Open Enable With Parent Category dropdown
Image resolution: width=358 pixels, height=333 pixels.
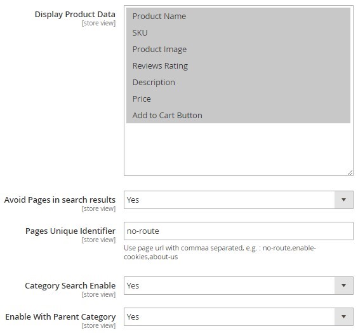(x=239, y=316)
